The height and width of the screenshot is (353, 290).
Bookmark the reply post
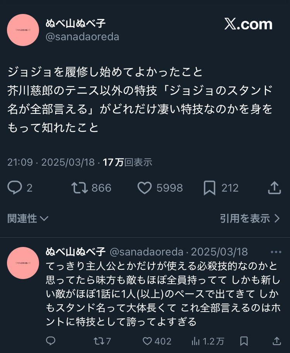coord(244,341)
